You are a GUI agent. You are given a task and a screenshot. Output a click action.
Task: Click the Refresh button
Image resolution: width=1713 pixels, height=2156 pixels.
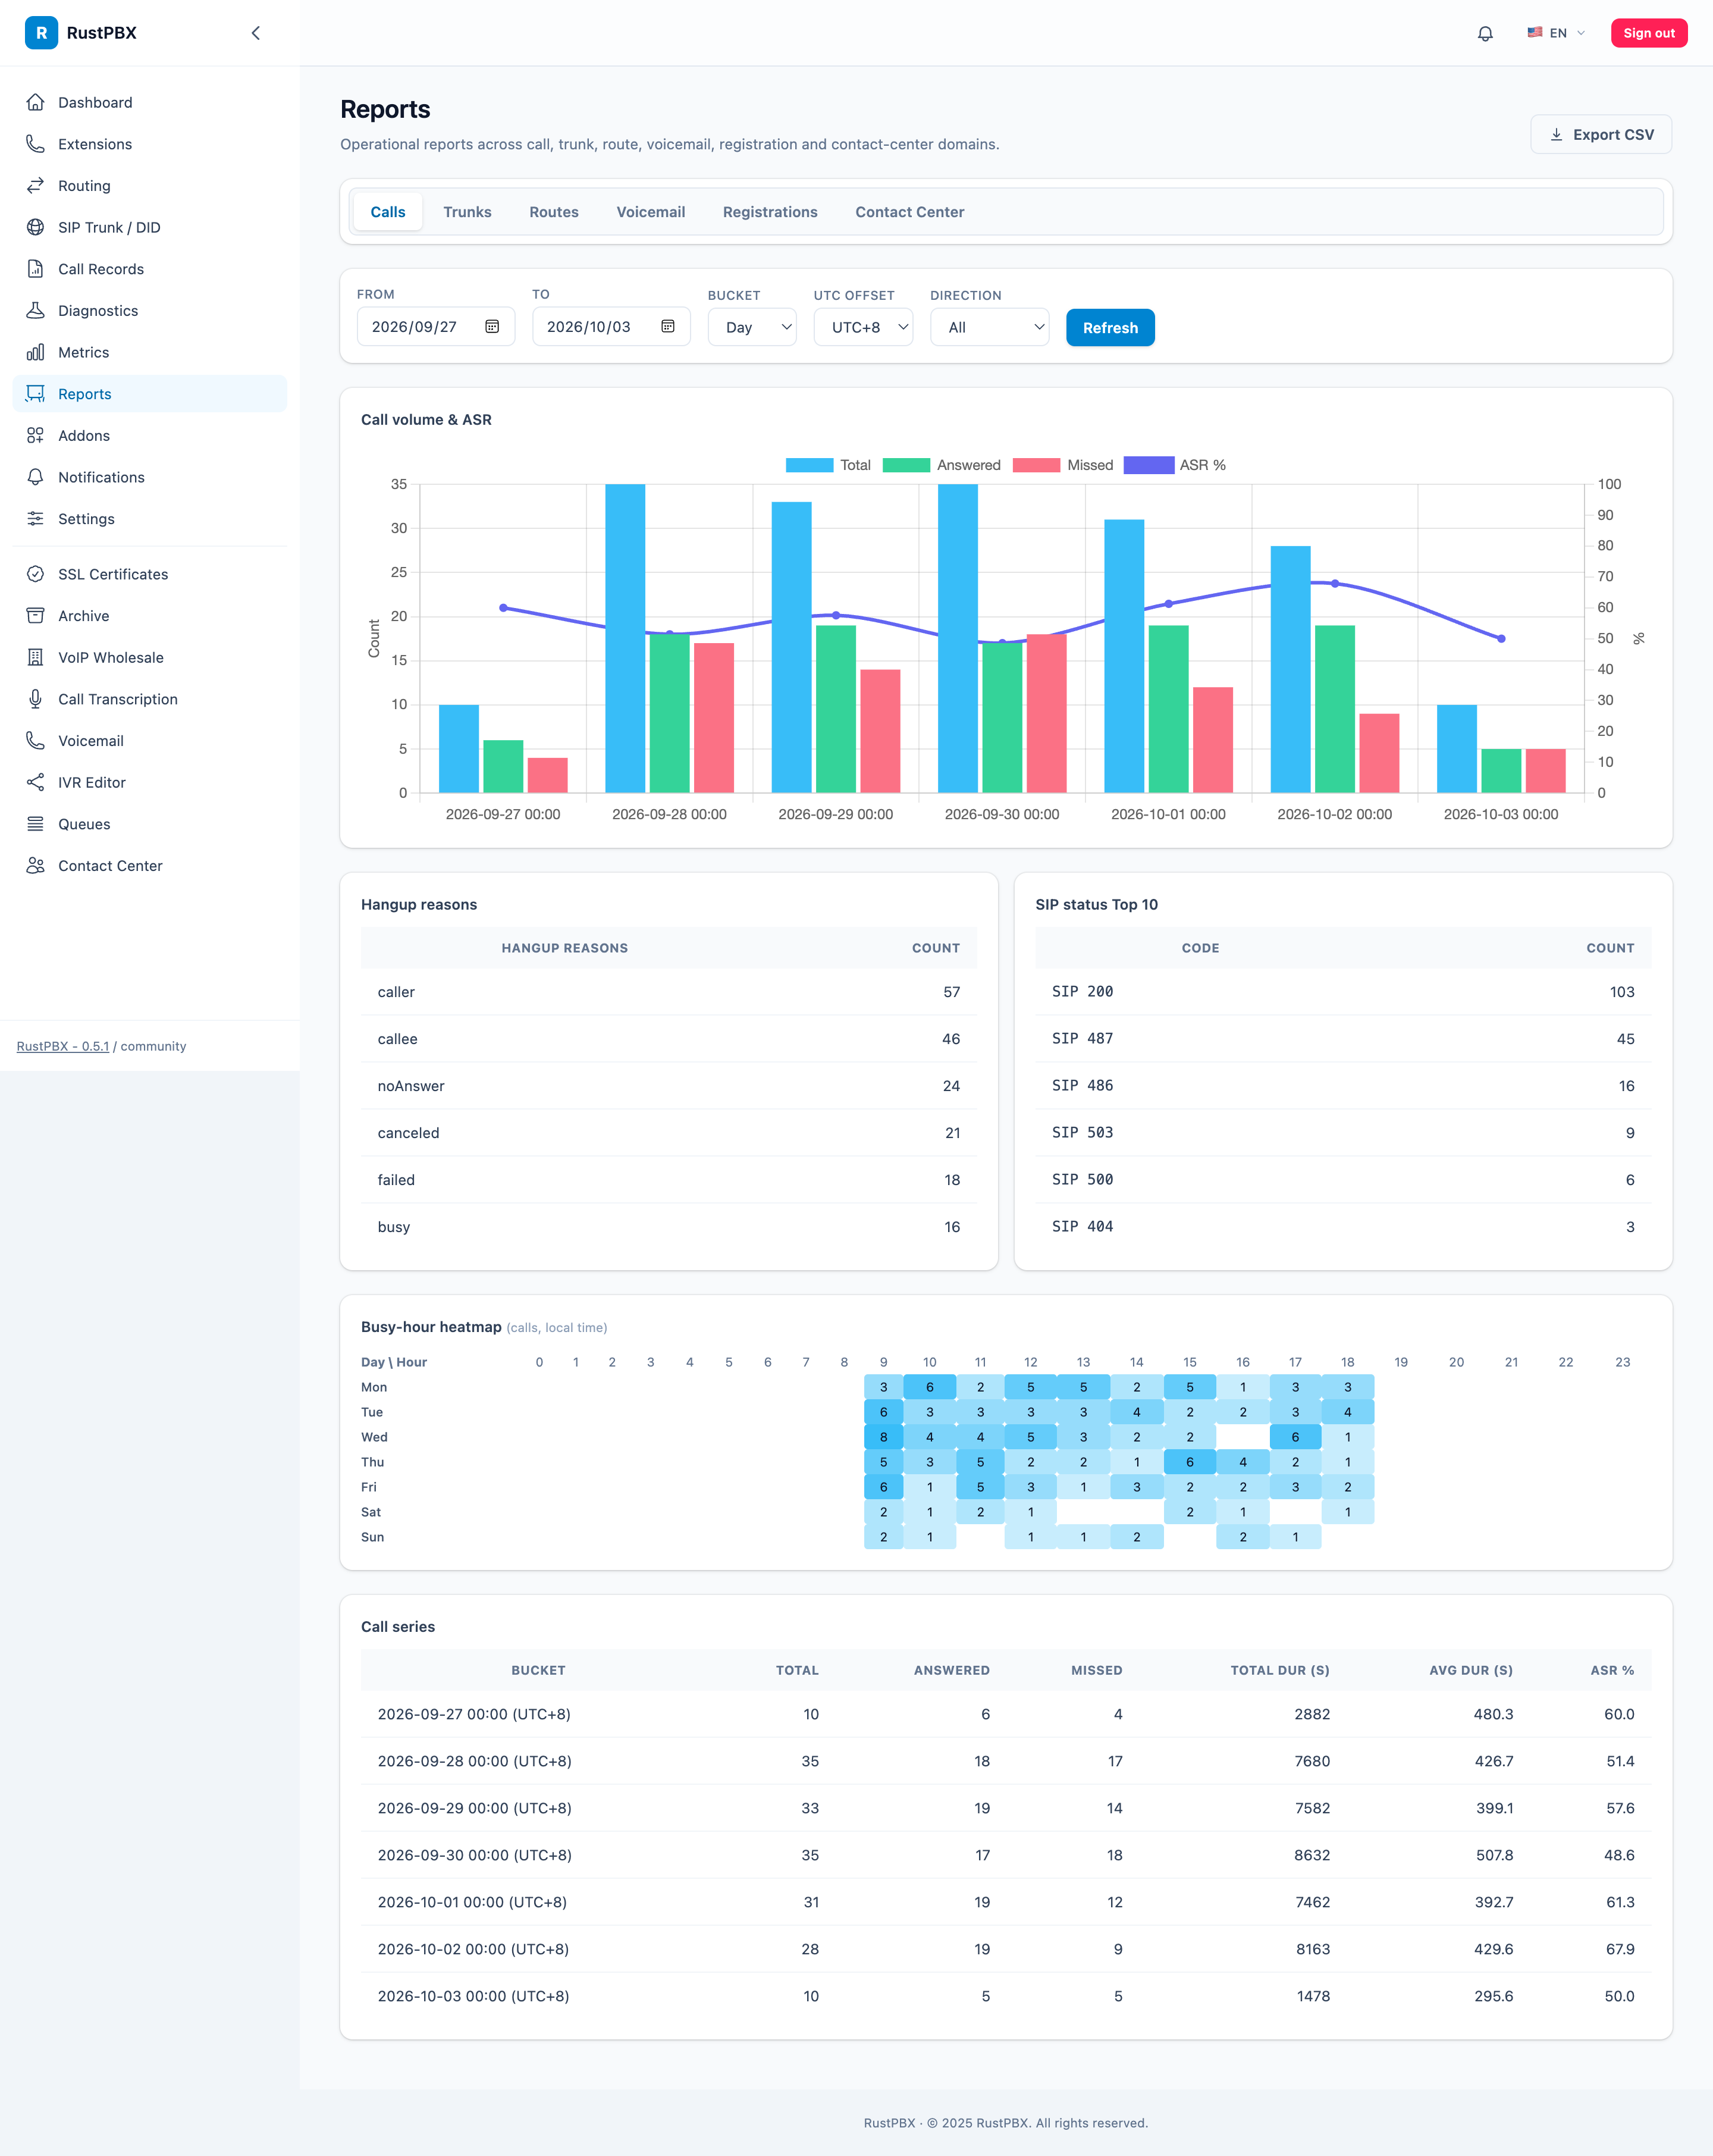click(x=1110, y=328)
